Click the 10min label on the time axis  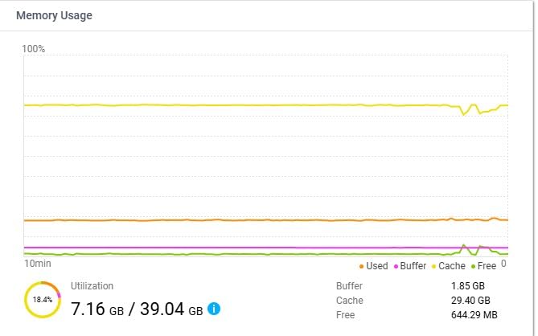click(38, 264)
